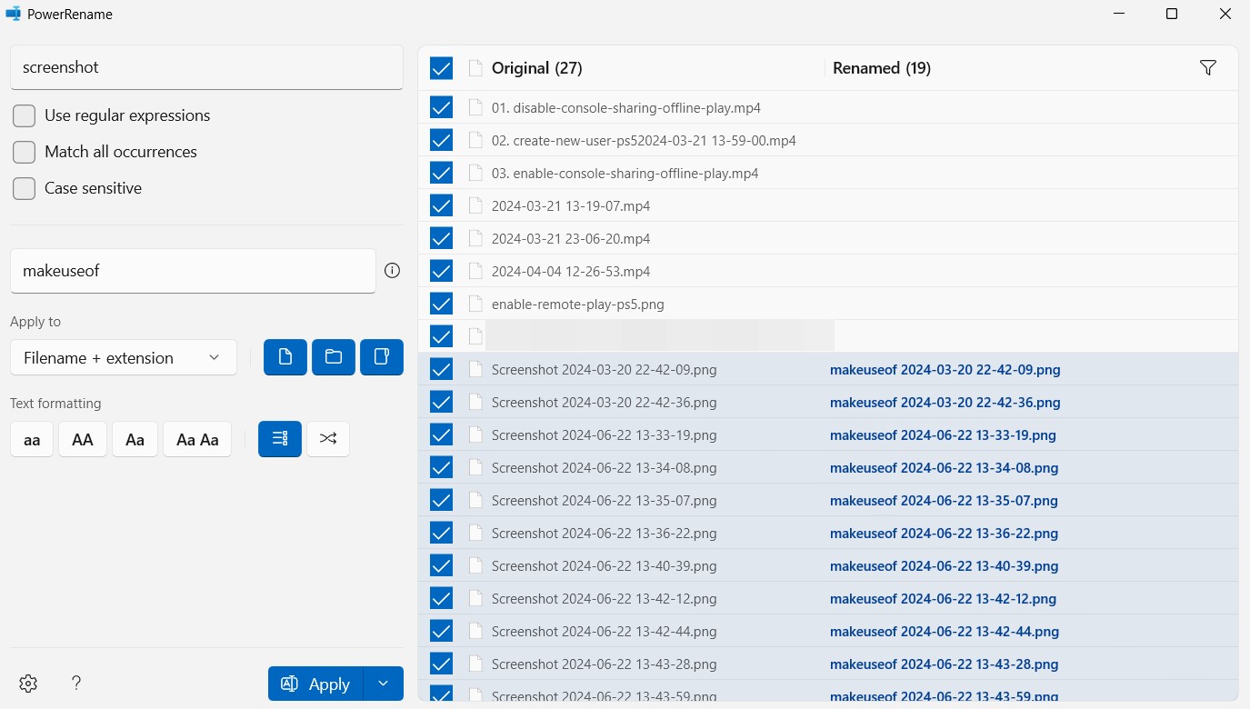Uncheck 01. disable-console-sharing-offline-play.mp4

click(x=441, y=107)
